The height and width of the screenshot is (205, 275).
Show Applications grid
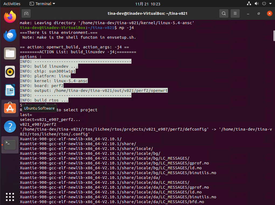(10, 197)
